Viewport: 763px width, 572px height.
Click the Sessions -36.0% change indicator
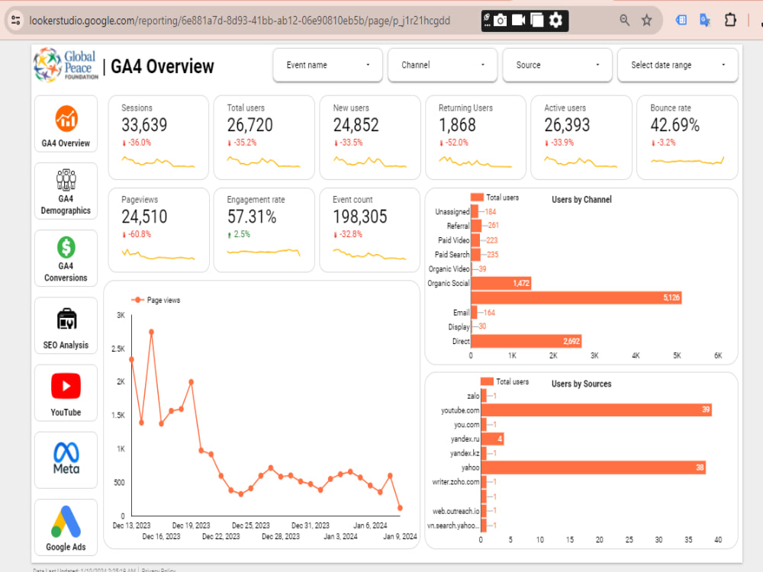137,143
